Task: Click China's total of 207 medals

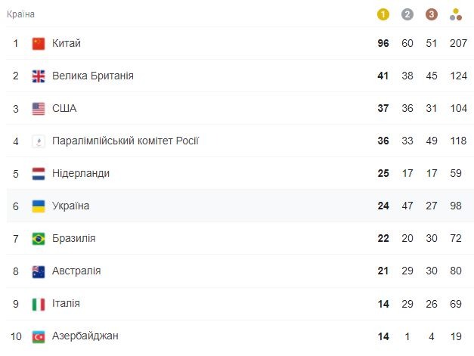Action: [458, 43]
